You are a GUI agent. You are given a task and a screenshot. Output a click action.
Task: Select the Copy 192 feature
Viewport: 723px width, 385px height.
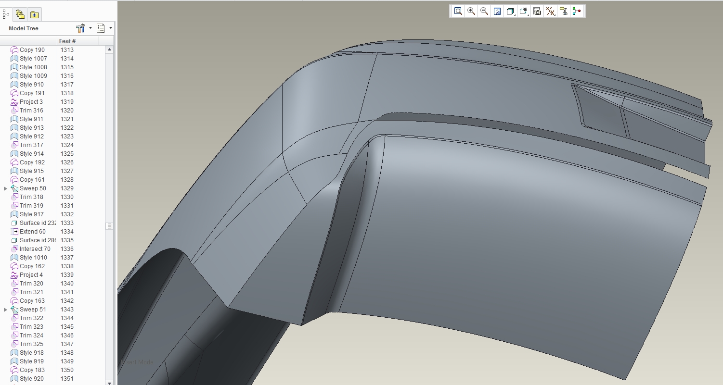(32, 162)
